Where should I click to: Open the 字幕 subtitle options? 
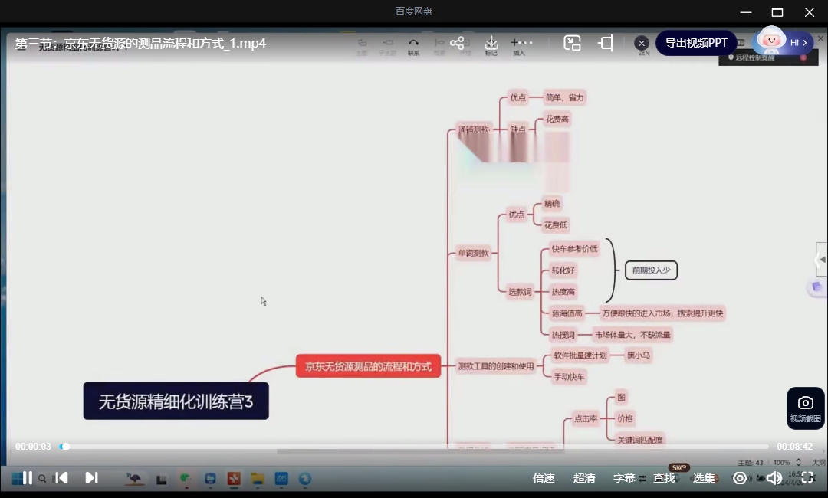tap(624, 478)
